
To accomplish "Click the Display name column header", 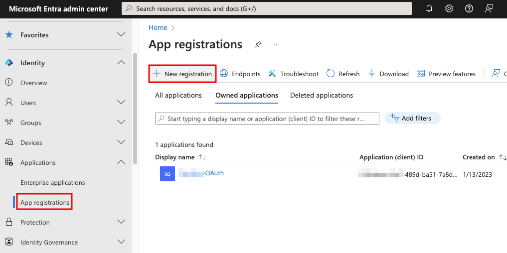I will (x=174, y=157).
